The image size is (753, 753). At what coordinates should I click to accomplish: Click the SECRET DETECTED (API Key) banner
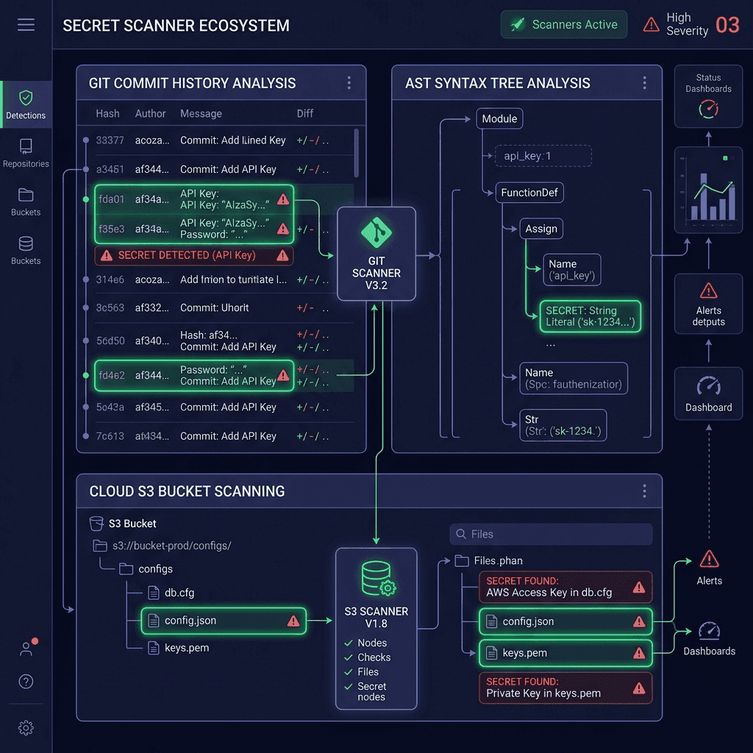[194, 255]
